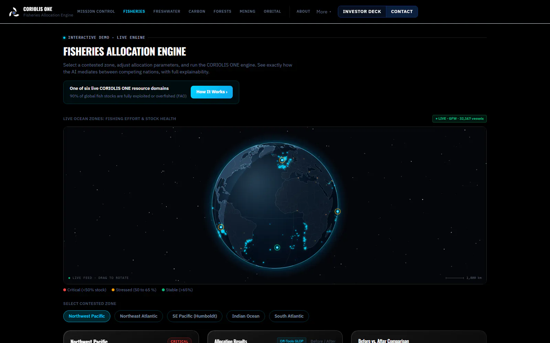The image size is (550, 343).
Task: Select the Northeast Atlantic marker on the globe
Action: click(x=282, y=160)
